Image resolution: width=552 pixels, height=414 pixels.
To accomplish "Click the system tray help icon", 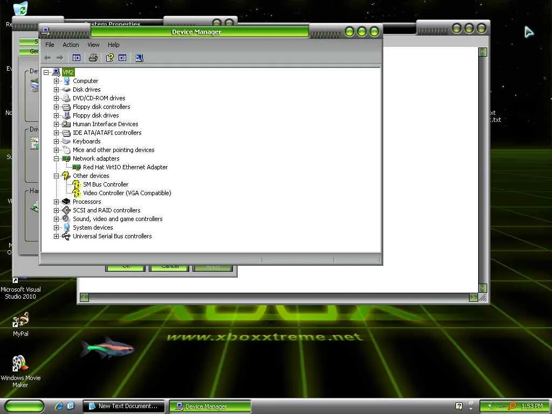I will pos(459,406).
